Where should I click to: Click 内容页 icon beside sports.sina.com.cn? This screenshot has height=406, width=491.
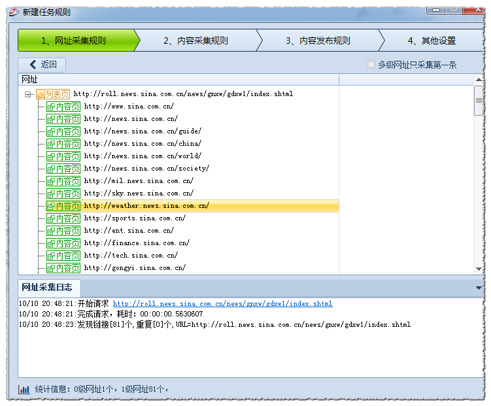click(x=63, y=218)
